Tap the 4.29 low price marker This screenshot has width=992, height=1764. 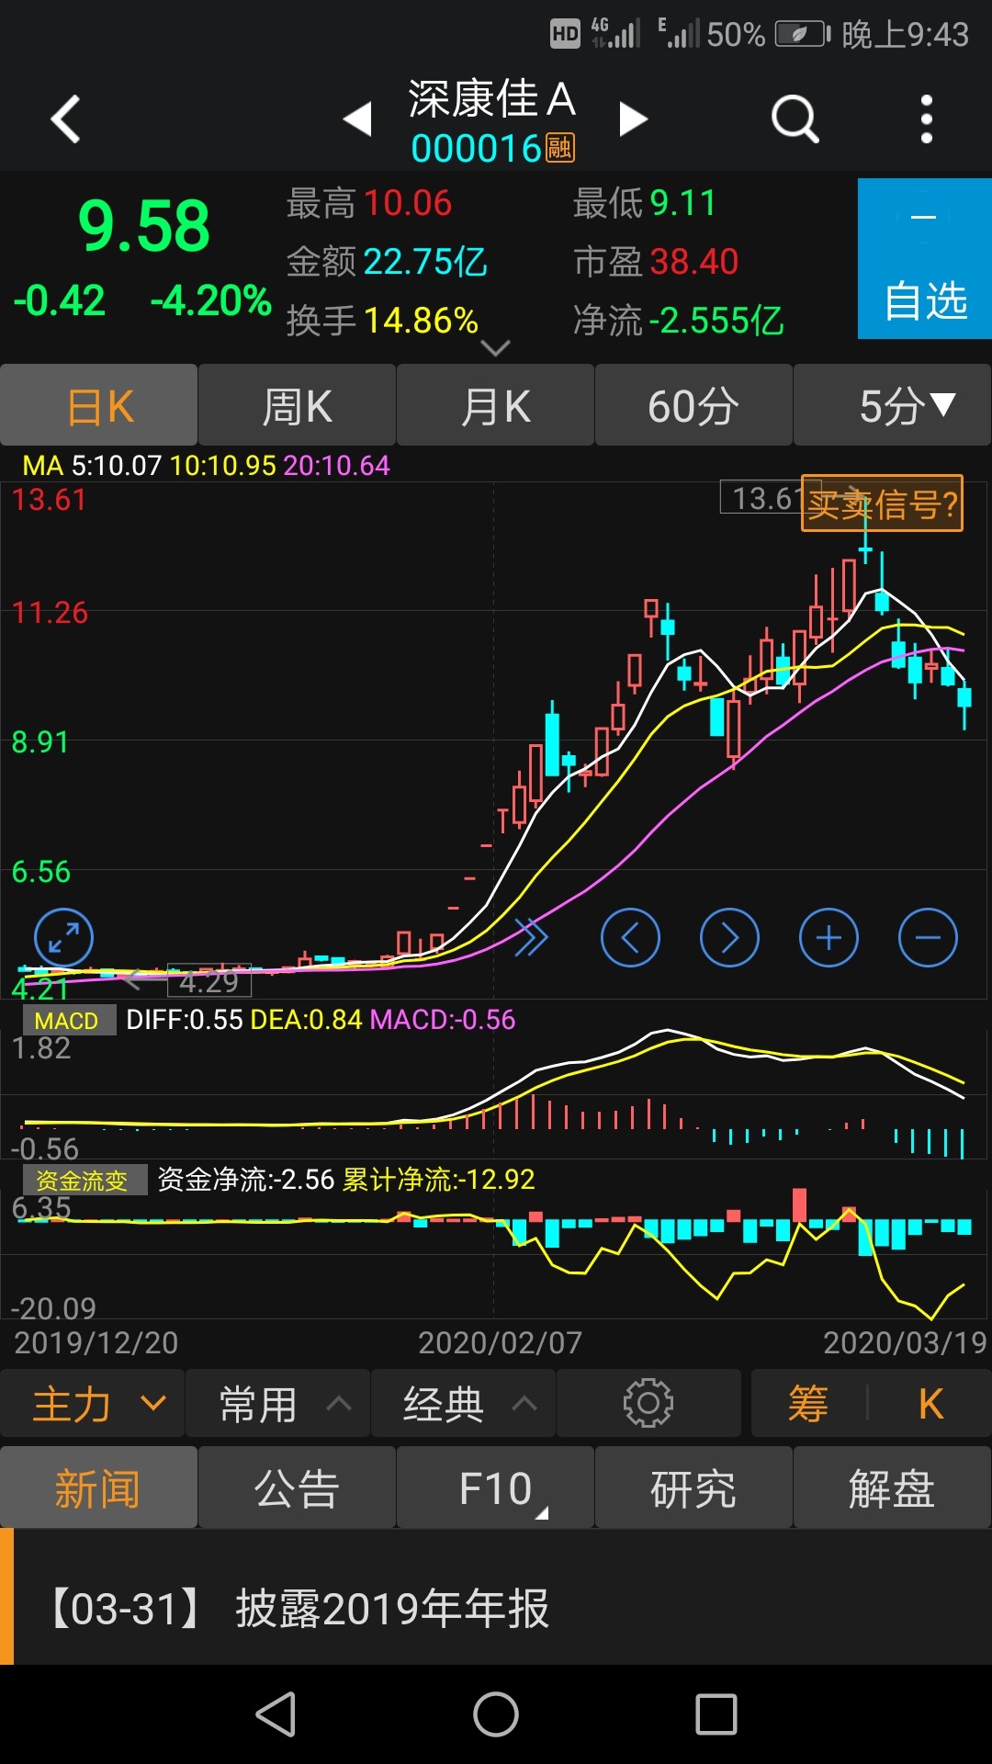(x=209, y=982)
